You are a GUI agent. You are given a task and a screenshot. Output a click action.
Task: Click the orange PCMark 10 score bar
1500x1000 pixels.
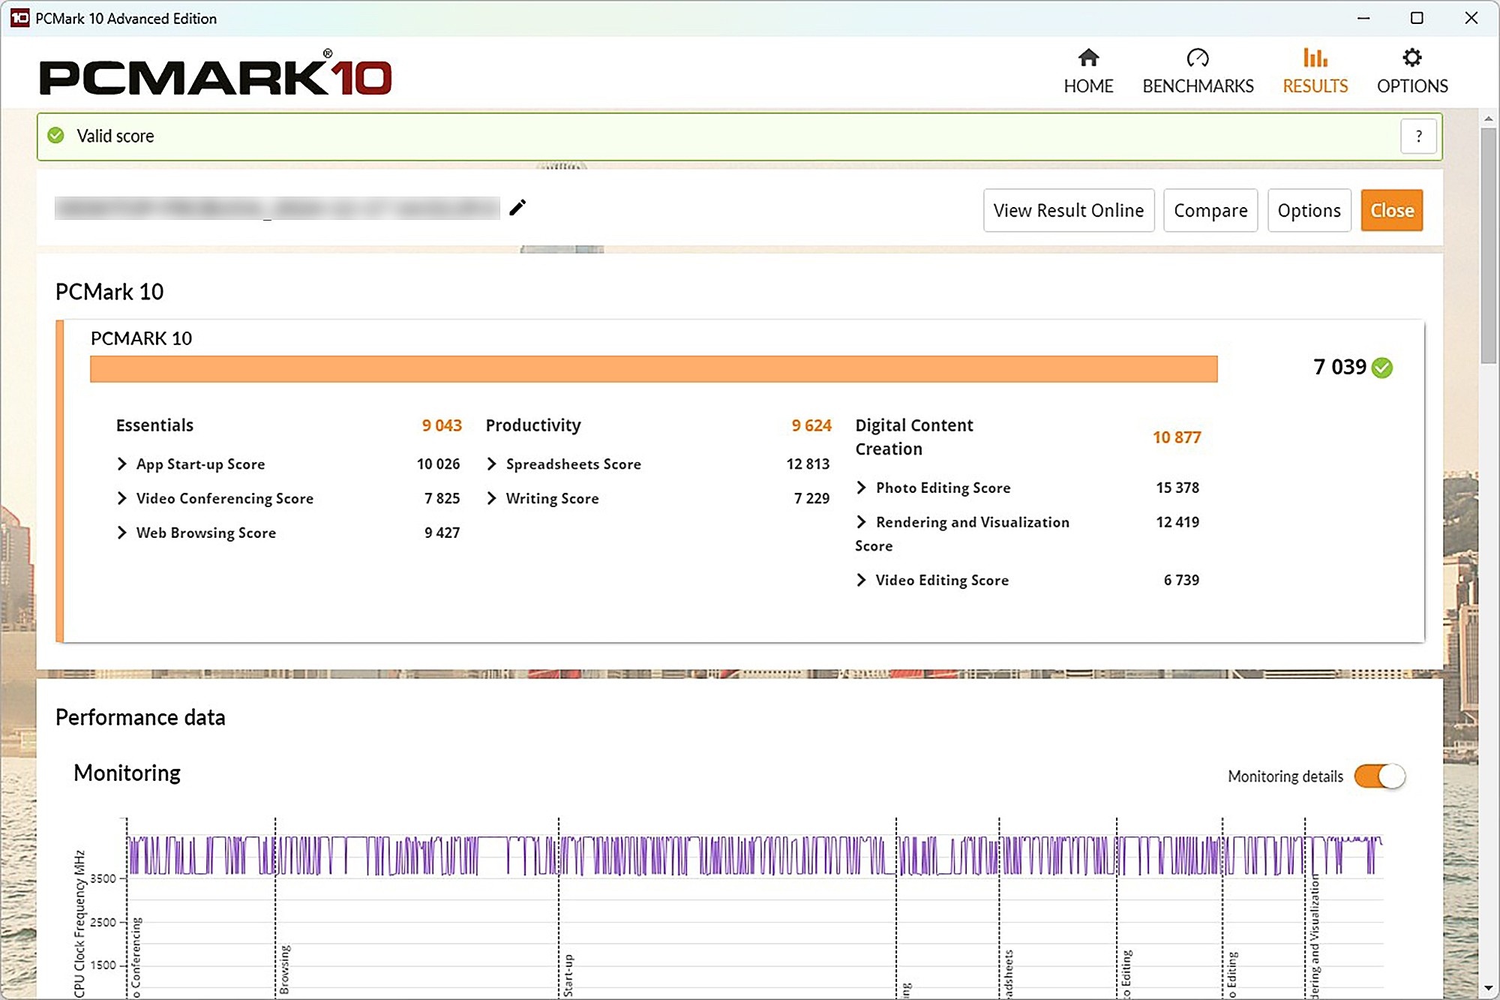(653, 369)
